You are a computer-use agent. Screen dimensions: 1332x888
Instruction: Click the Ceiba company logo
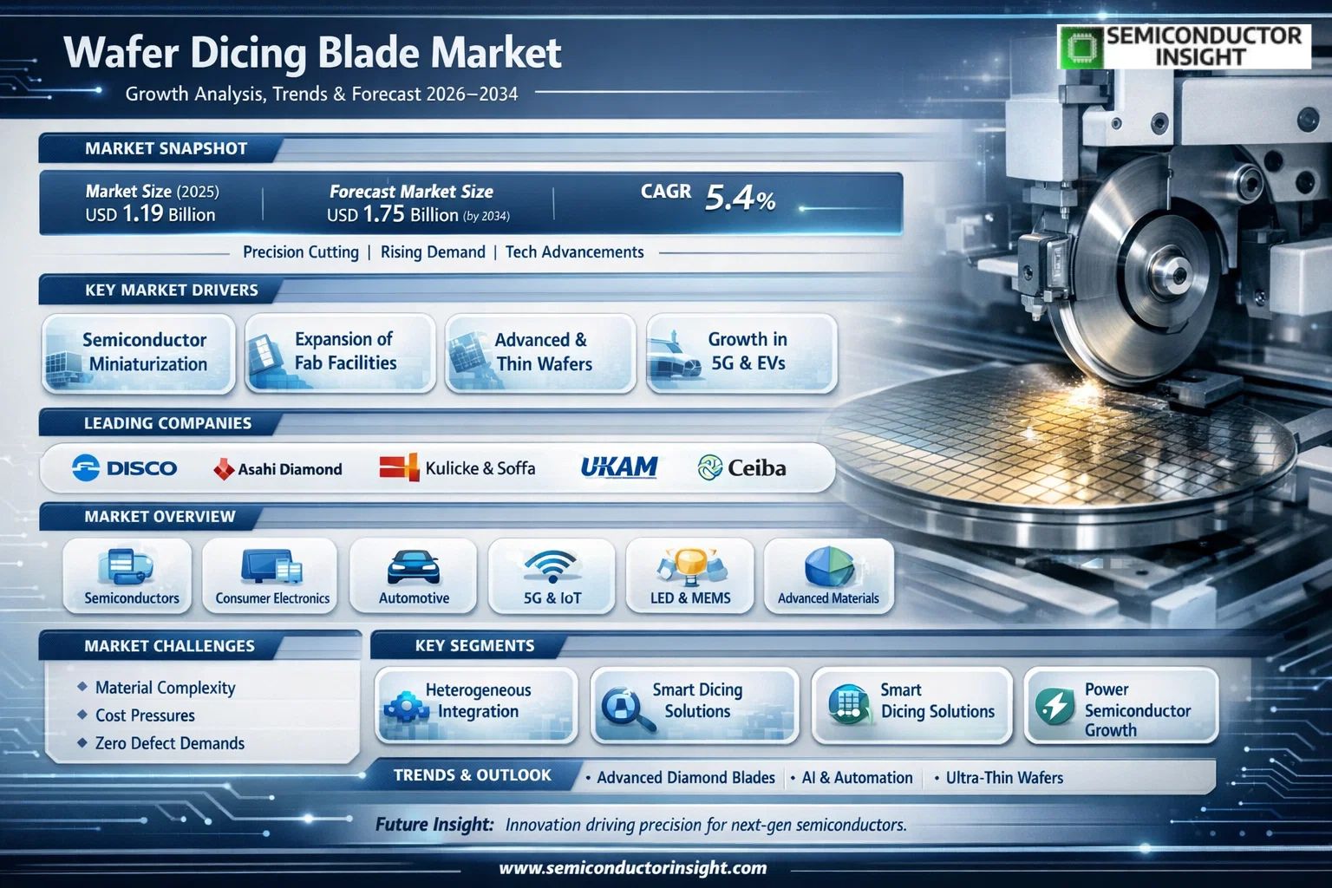coord(741,468)
